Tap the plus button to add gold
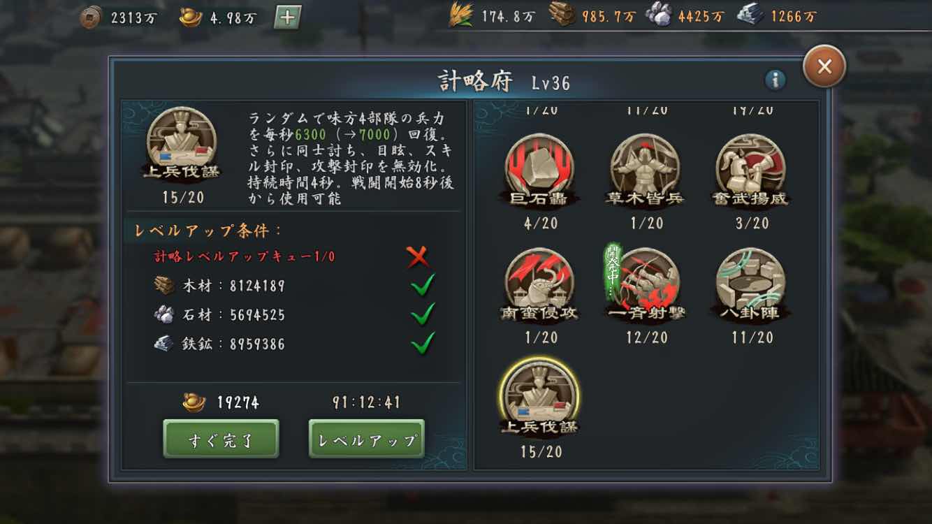932x524 pixels. (x=286, y=17)
